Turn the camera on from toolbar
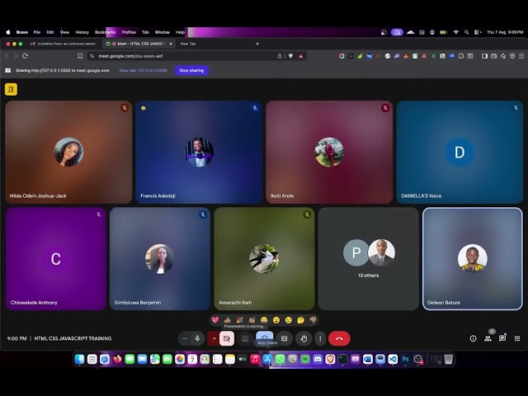Image resolution: width=528 pixels, height=396 pixels. (227, 338)
